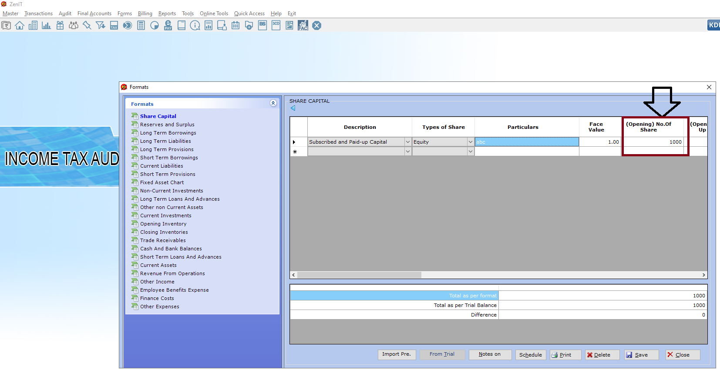
Task: Open the Reports menu
Action: [167, 13]
